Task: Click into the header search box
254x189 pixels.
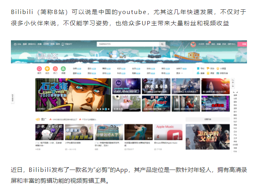Action: pos(128,44)
